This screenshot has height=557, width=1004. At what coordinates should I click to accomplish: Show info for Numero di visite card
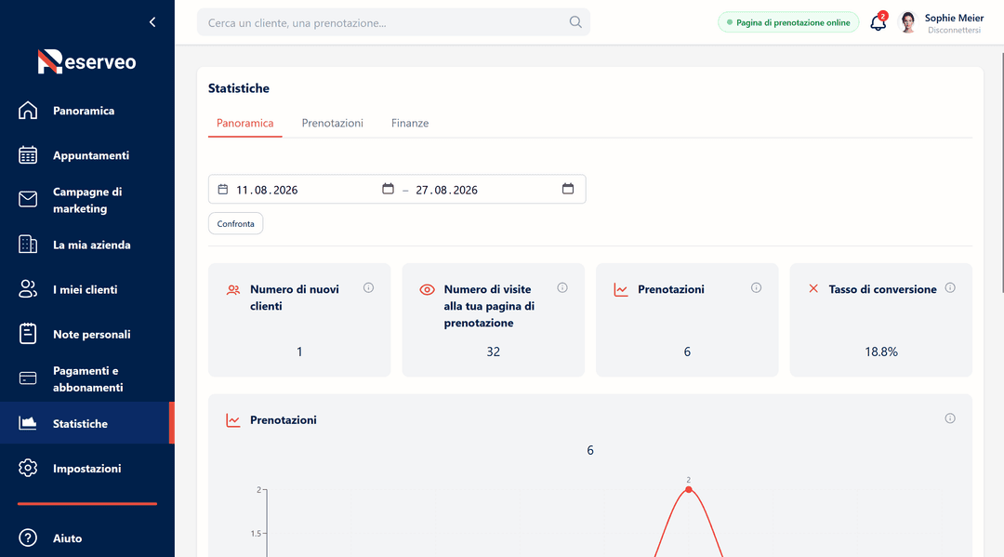tap(562, 288)
